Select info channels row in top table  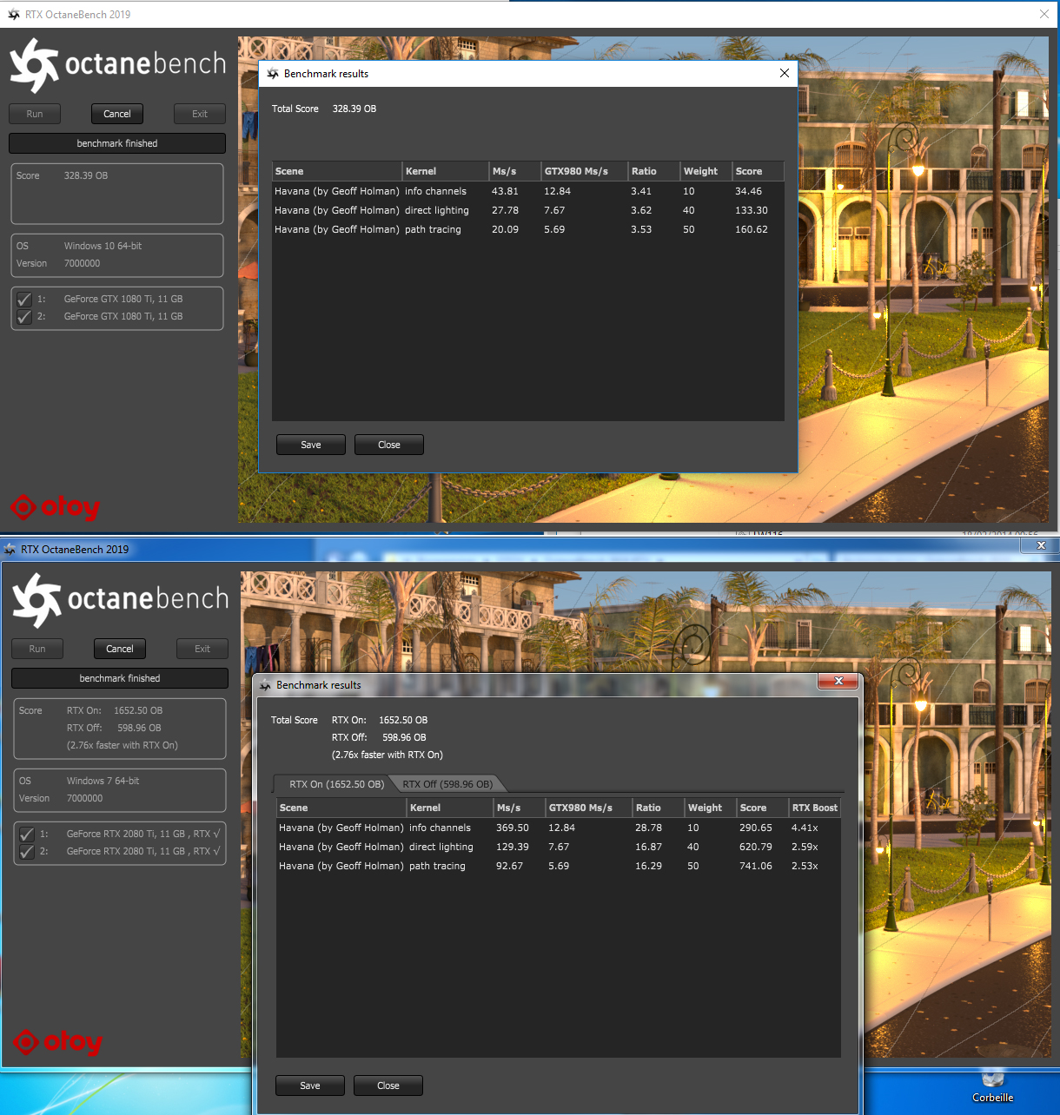(528, 191)
